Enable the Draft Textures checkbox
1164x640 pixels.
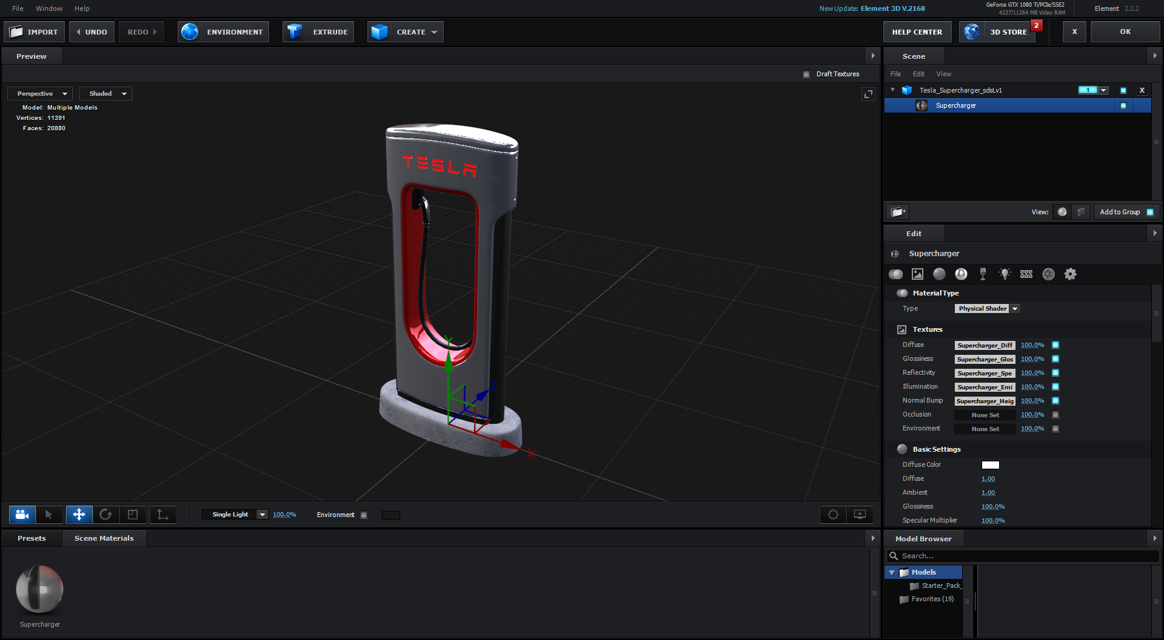point(806,74)
